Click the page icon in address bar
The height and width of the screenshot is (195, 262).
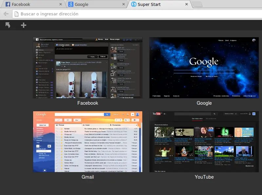(16, 14)
